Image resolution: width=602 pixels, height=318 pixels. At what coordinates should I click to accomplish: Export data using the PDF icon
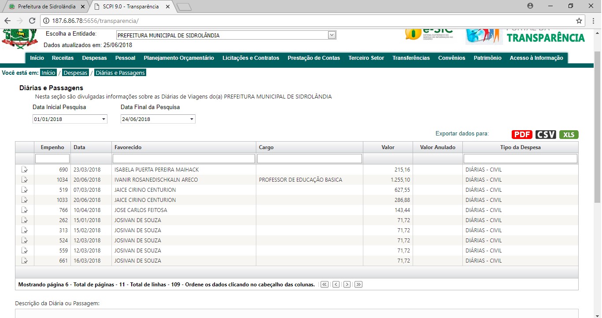coord(522,135)
